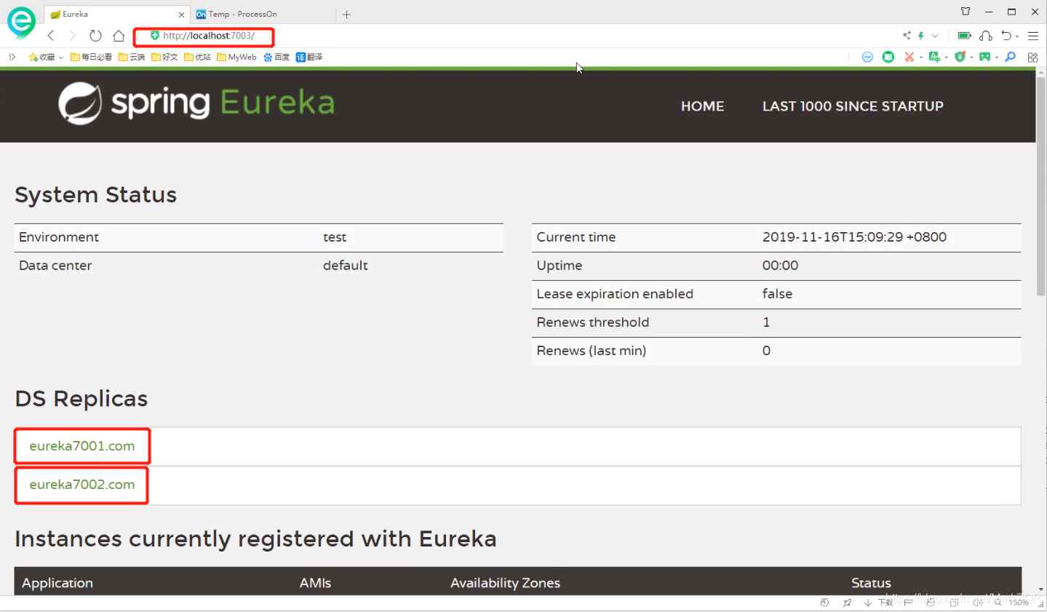Click the red scissors screenshot icon
Screen dimensions: 1047x612
coord(909,57)
